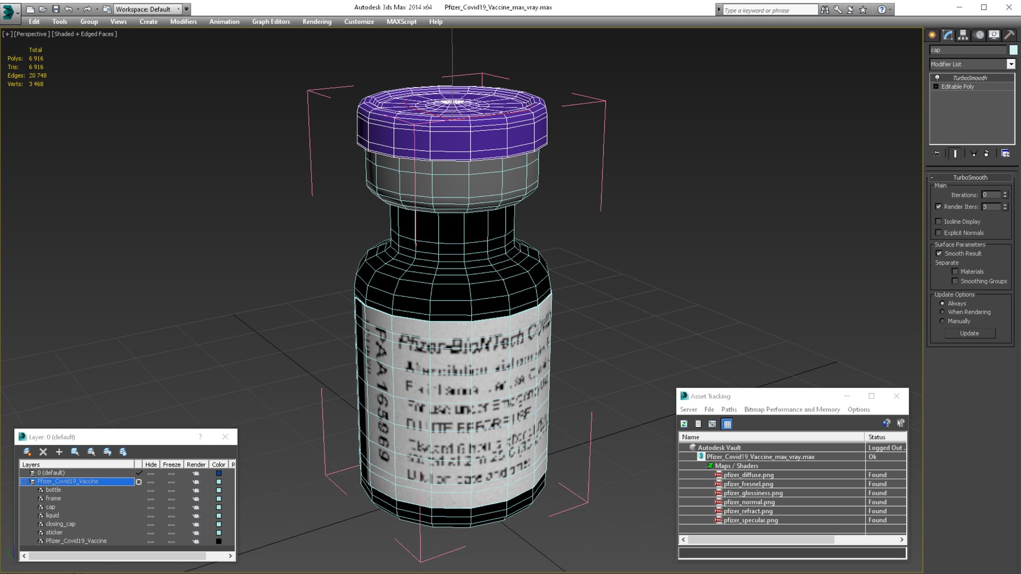1021x574 pixels.
Task: Click Refresh icon in Asset Tracking
Action: click(684, 424)
